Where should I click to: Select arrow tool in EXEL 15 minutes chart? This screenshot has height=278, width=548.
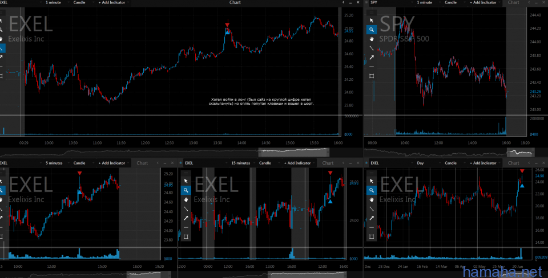coord(186,218)
